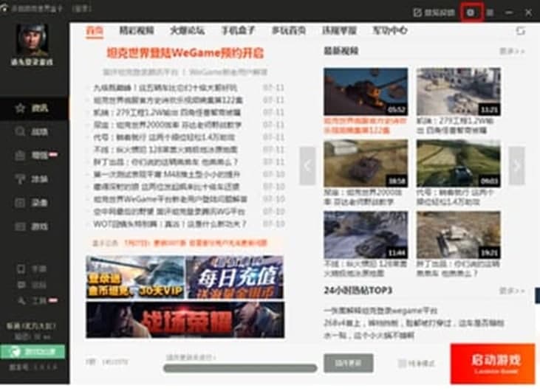540x391 pixels.
Task: Play the video thumbnail with 11:44 duration
Action: [366, 235]
